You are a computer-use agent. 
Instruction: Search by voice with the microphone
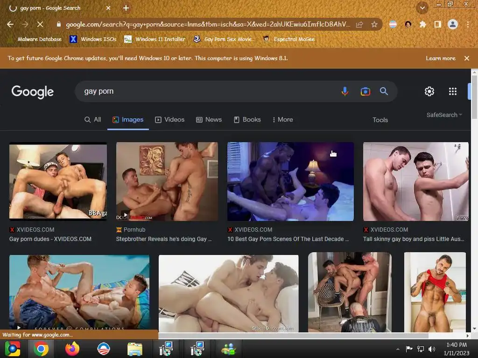point(345,91)
